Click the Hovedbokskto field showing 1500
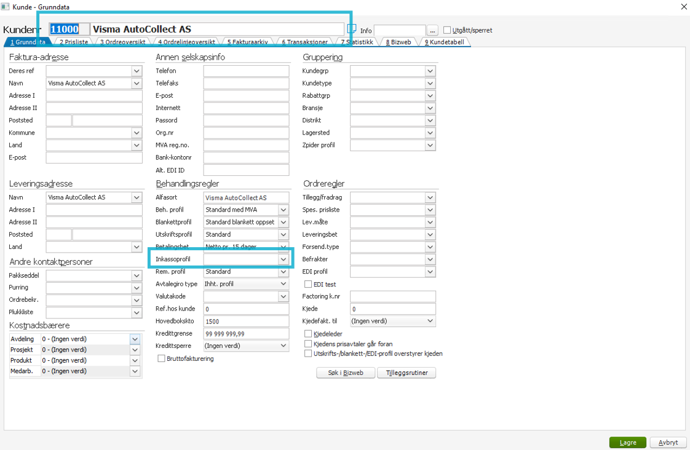Image resolution: width=690 pixels, height=450 pixels. tap(246, 321)
